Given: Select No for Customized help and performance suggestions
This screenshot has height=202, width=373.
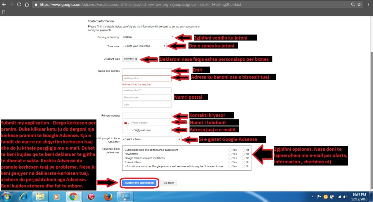Looking at the screenshot, I should (243, 150).
